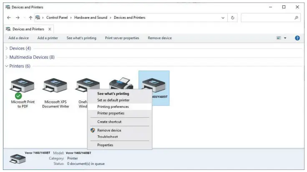Refresh the address bar view
Image resolution: width=307 pixels, height=172 pixels.
pyautogui.click(x=233, y=18)
